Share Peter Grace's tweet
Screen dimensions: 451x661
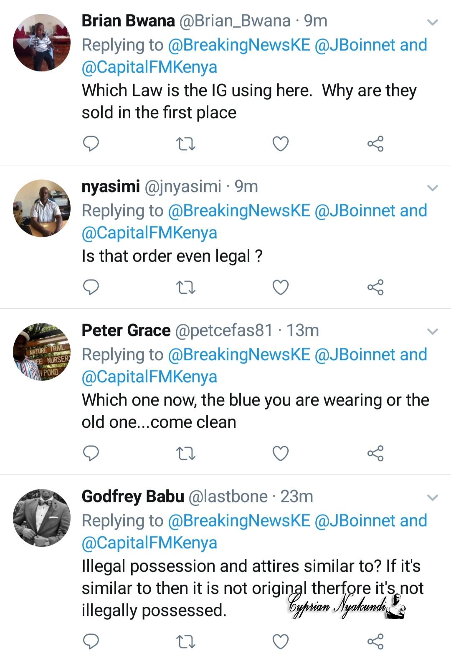point(375,453)
